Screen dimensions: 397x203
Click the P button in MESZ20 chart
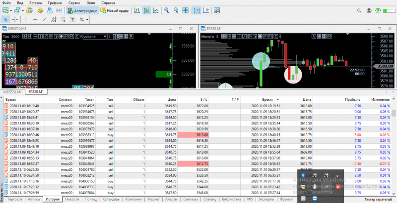pyautogui.click(x=66, y=36)
